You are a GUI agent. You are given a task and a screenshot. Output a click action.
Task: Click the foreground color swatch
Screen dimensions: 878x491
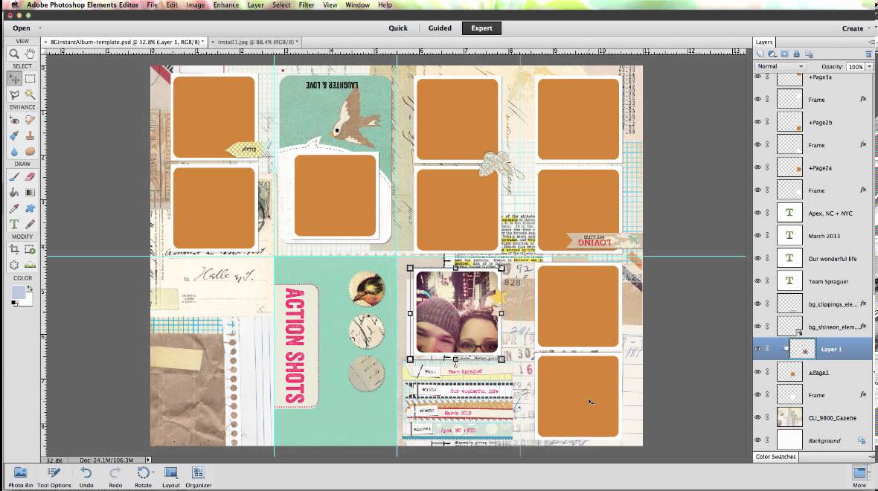pos(18,292)
